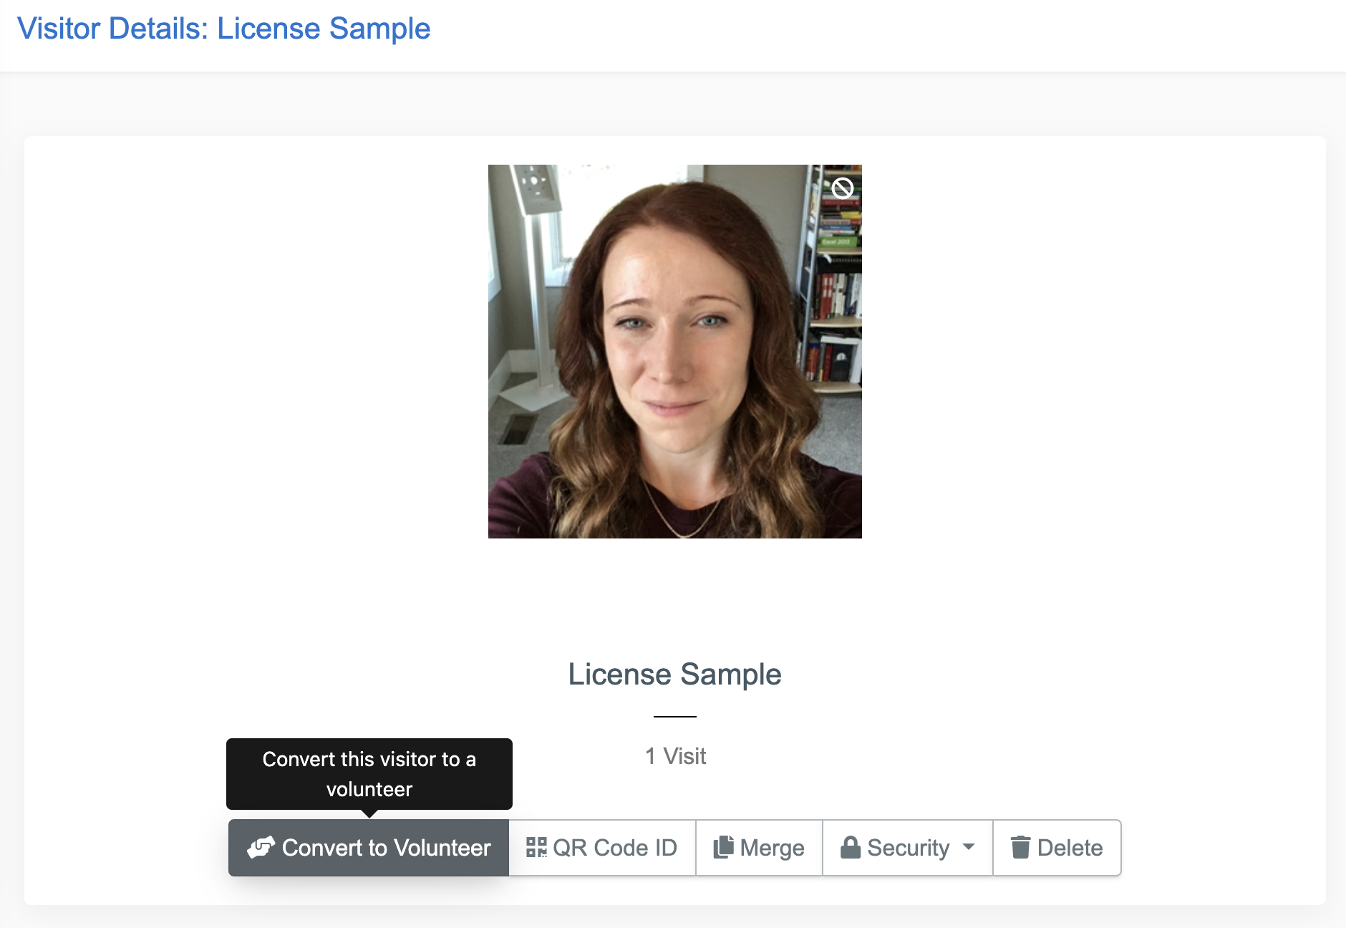This screenshot has height=928, width=1346.
Task: Click the Visitor Details: License Sample title
Action: click(x=223, y=29)
